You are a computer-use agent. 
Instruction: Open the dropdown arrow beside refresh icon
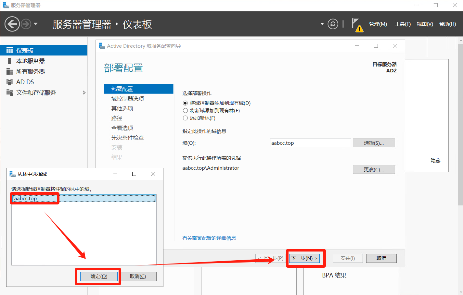(x=322, y=24)
